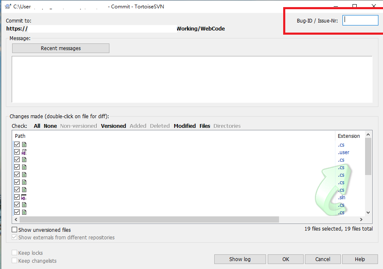383x269 pixels.
Task: Check only Versioned items
Action: [113, 126]
